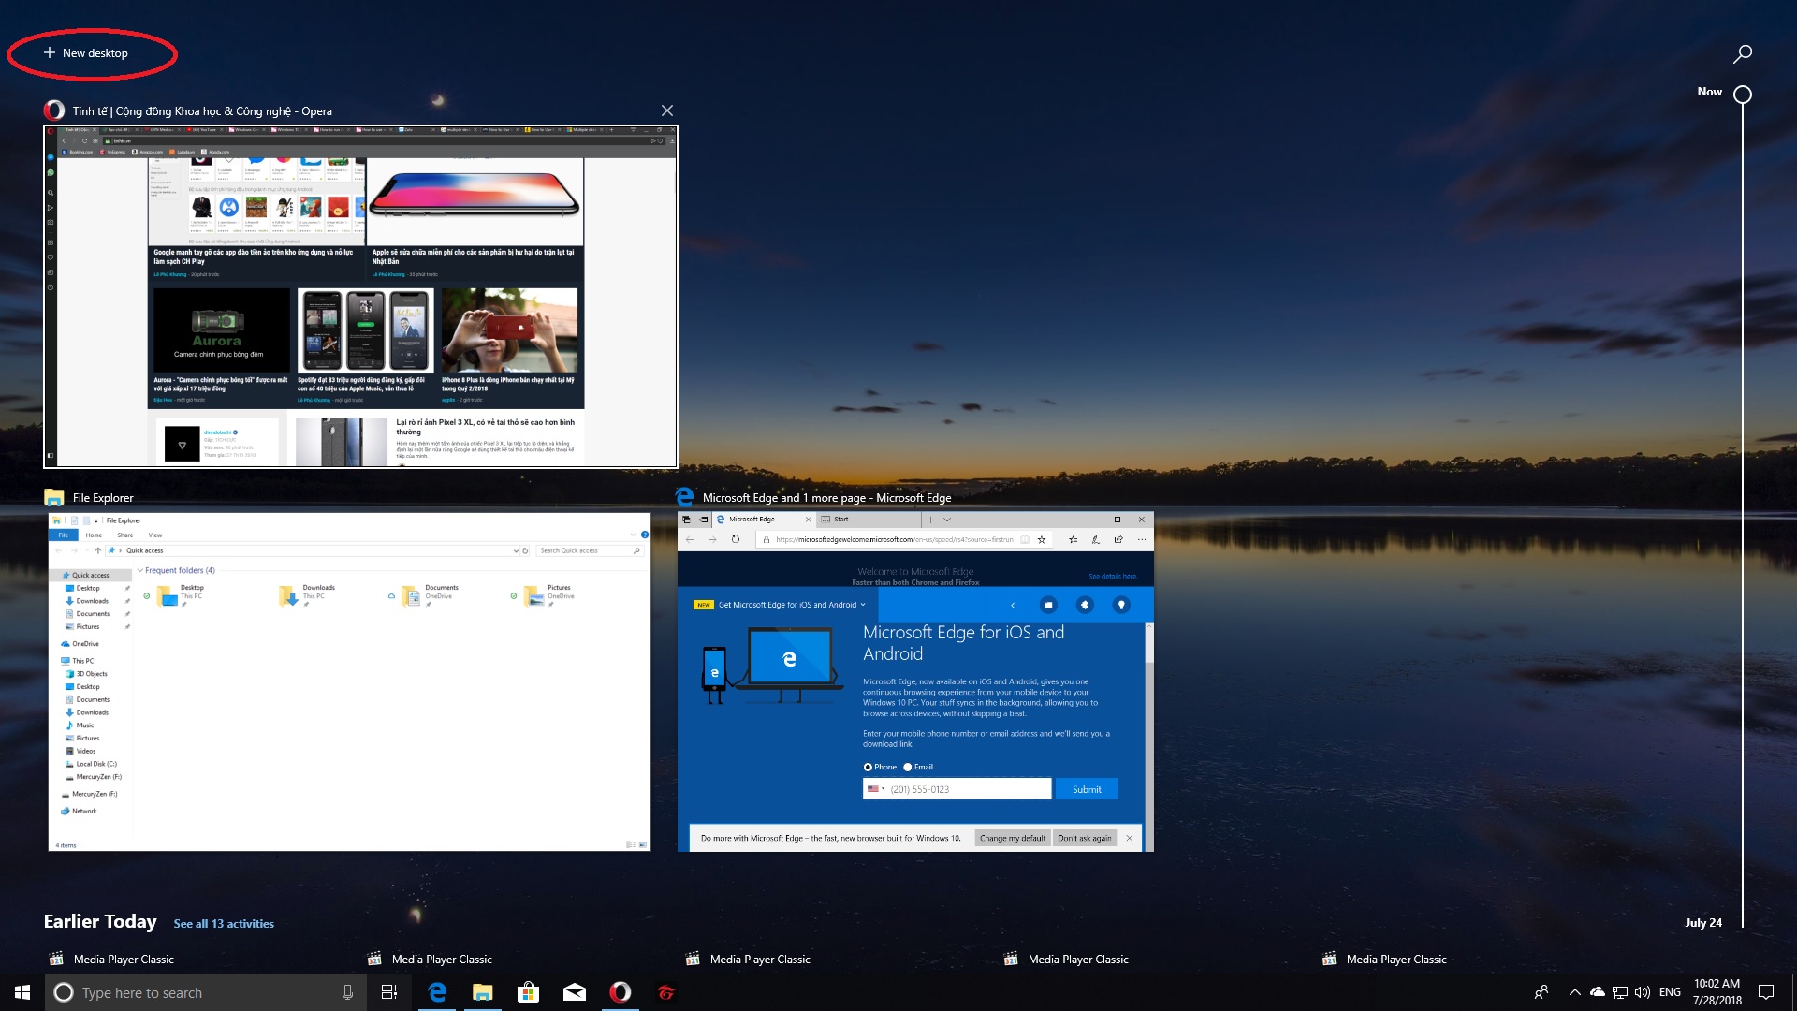1797x1011 pixels.
Task: Click the ENG input language indicator
Action: tap(1670, 992)
